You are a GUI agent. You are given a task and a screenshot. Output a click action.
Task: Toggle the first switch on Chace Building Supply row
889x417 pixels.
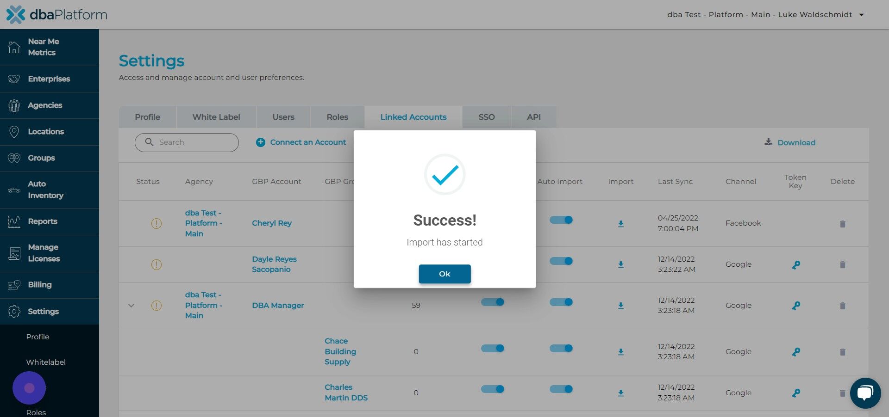pos(492,348)
